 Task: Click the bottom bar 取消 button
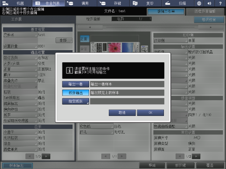click(x=152, y=166)
